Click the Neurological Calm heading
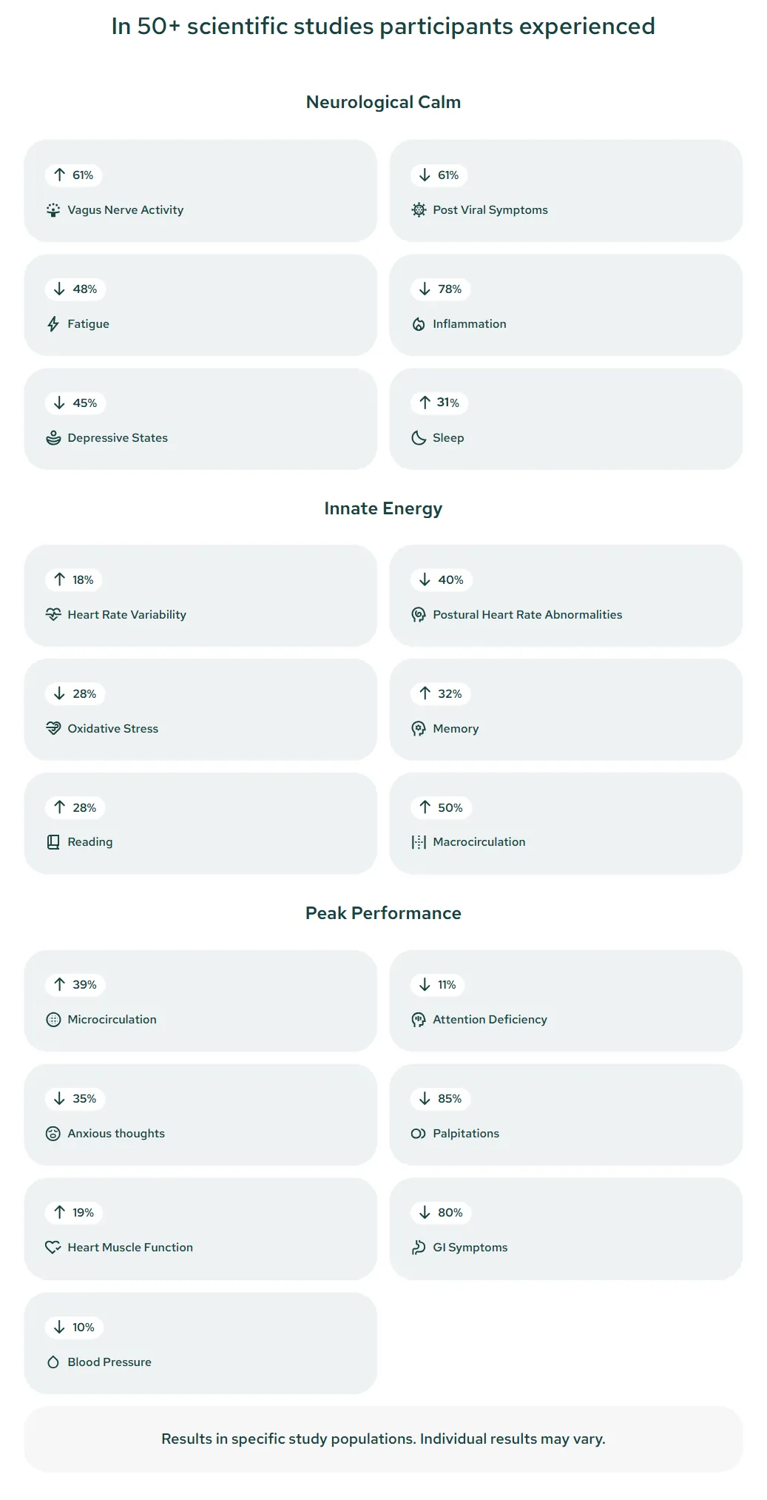The height and width of the screenshot is (1500, 767). pos(383,102)
